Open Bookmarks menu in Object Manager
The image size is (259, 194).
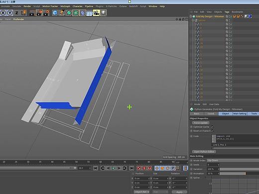click(238, 12)
